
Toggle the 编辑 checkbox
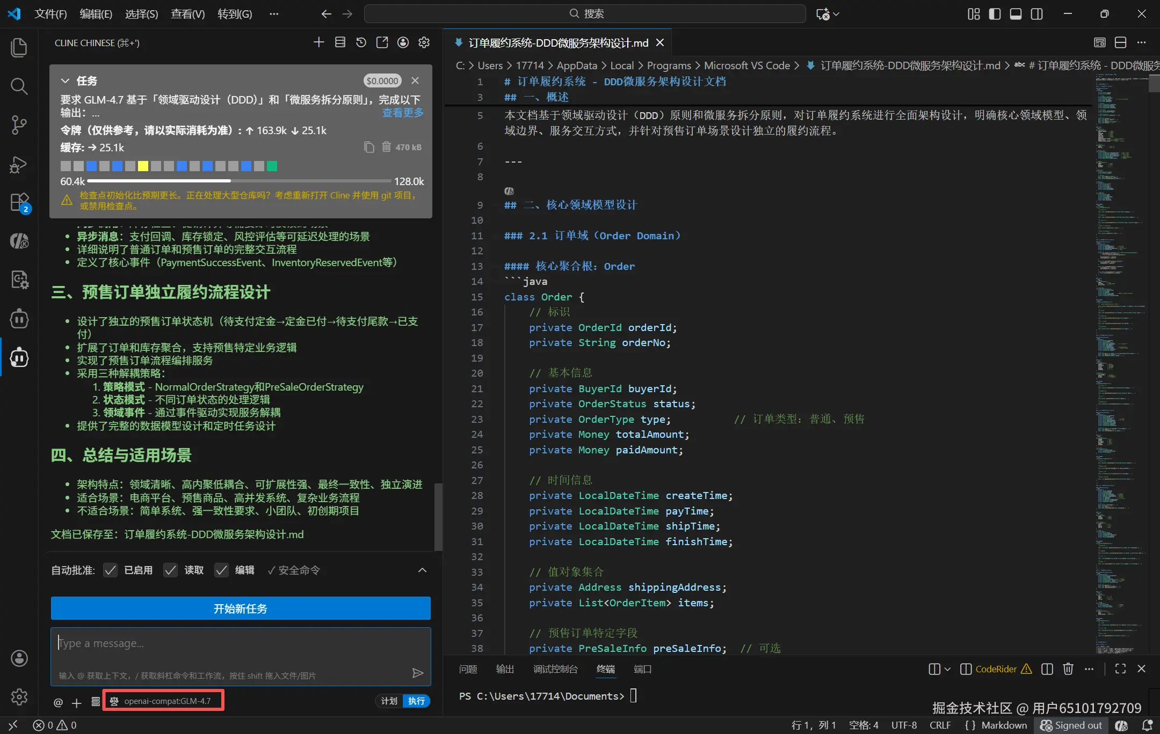pyautogui.click(x=221, y=570)
